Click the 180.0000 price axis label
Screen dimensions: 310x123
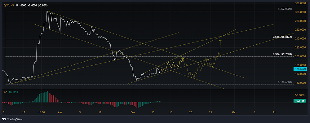click(300, 65)
